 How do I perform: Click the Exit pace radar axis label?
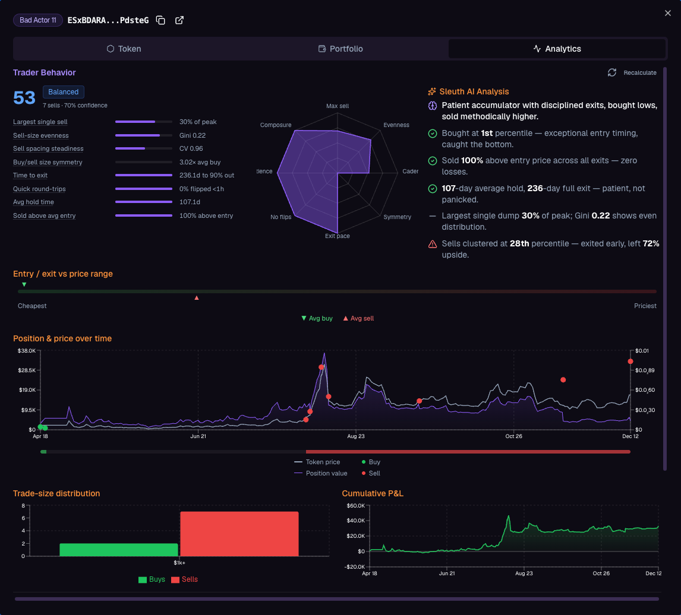(x=338, y=236)
